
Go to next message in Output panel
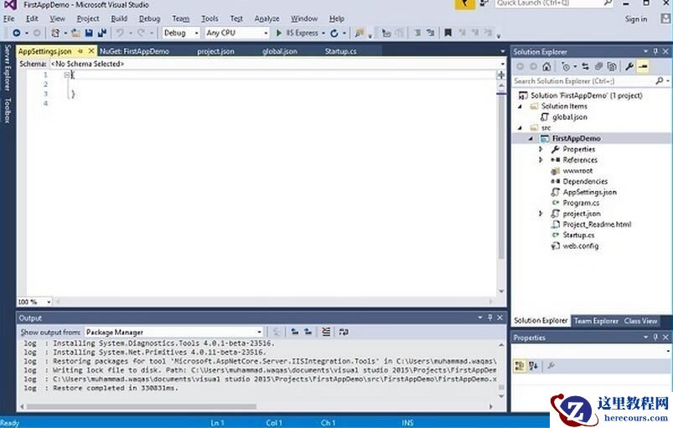pos(308,332)
